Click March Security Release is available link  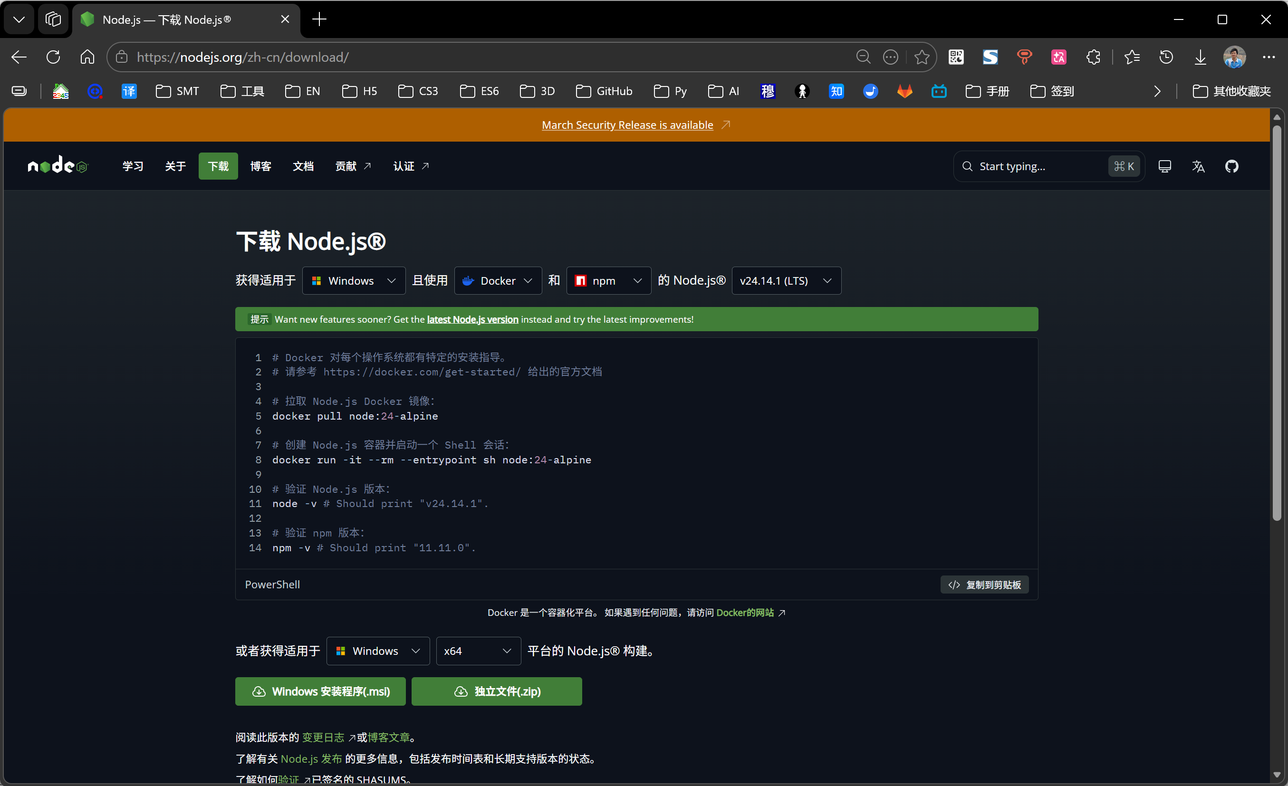point(627,125)
